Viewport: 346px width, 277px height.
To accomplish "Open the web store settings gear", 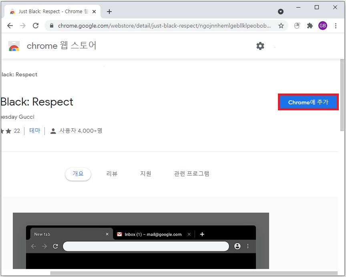I will (x=260, y=46).
